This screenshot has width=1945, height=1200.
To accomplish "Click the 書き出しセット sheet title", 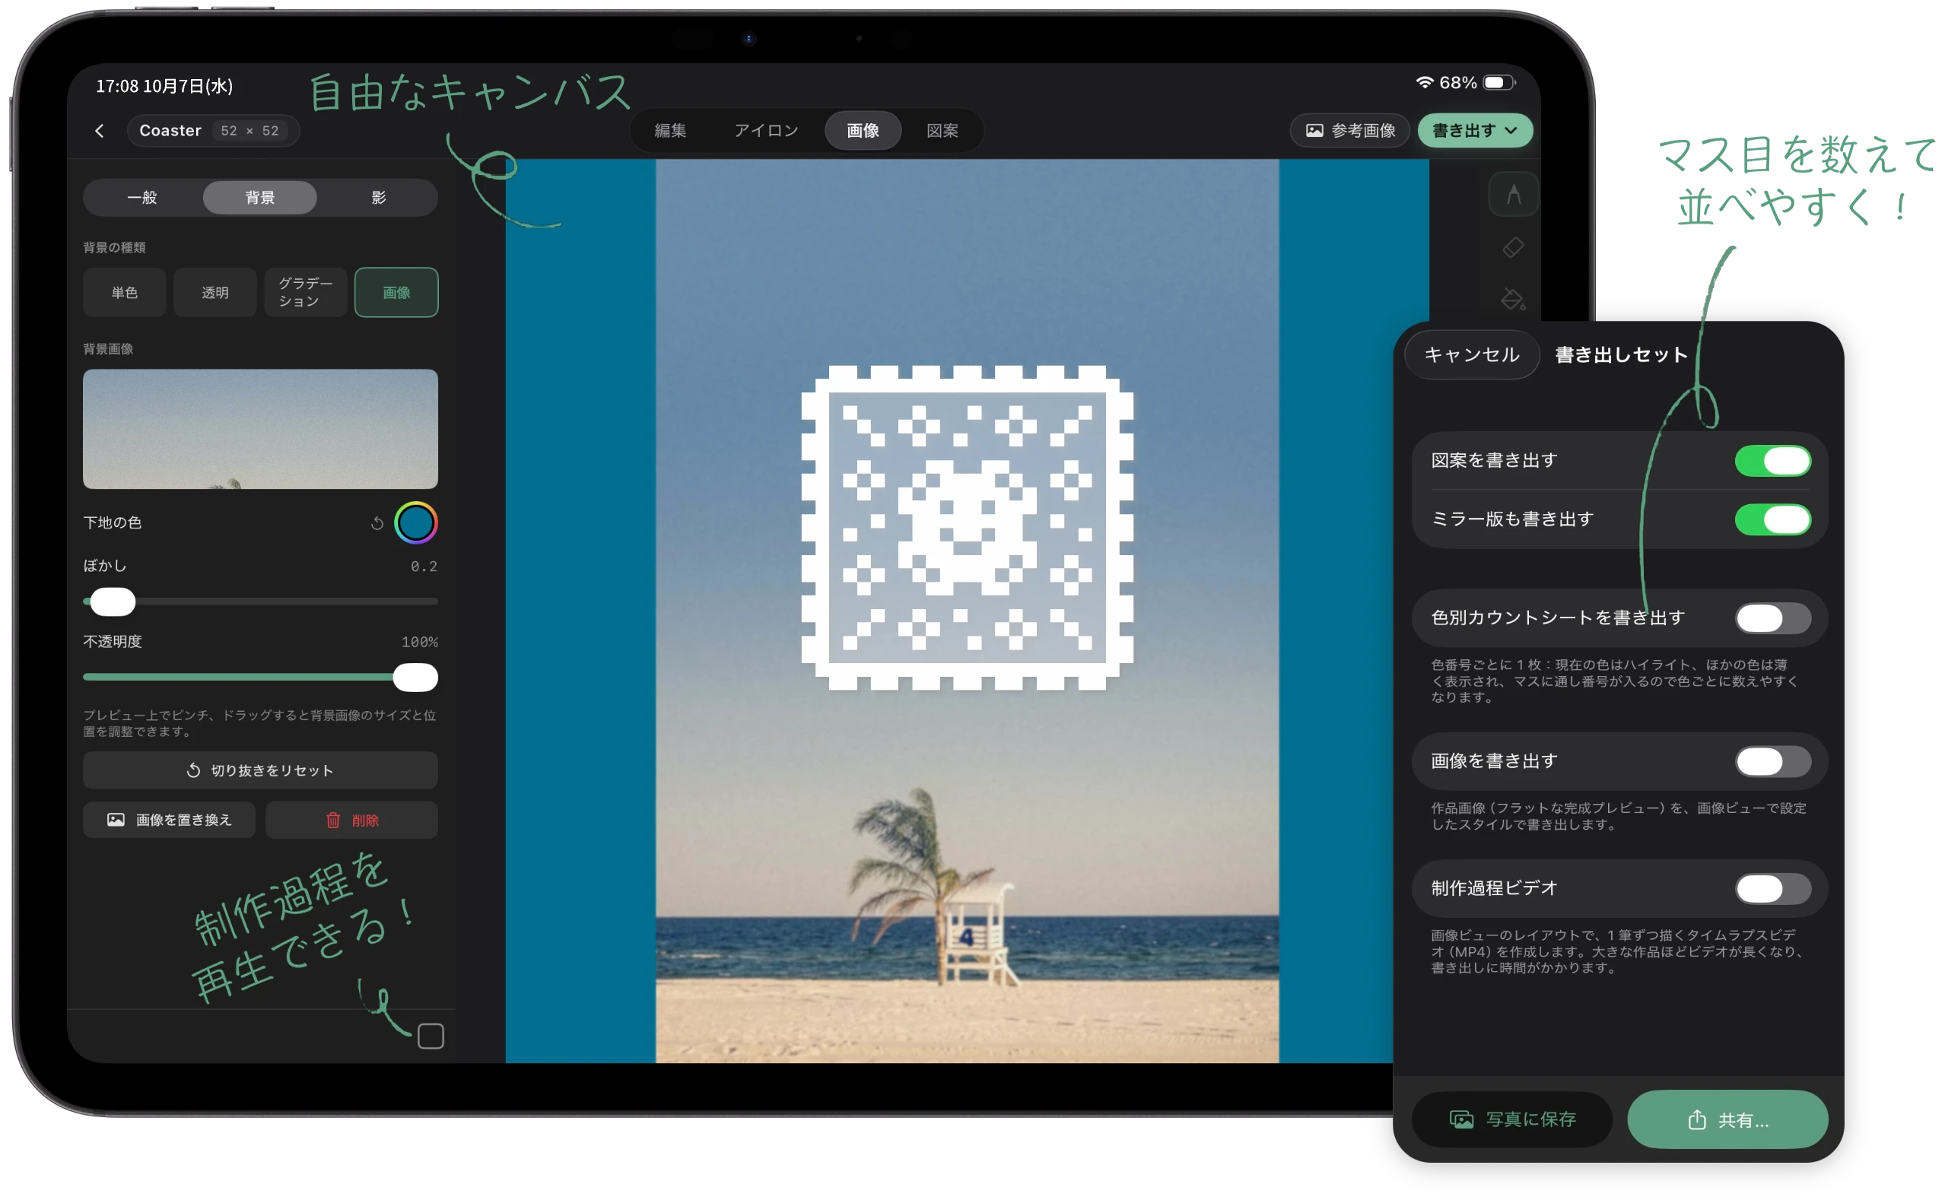I will tap(1621, 355).
